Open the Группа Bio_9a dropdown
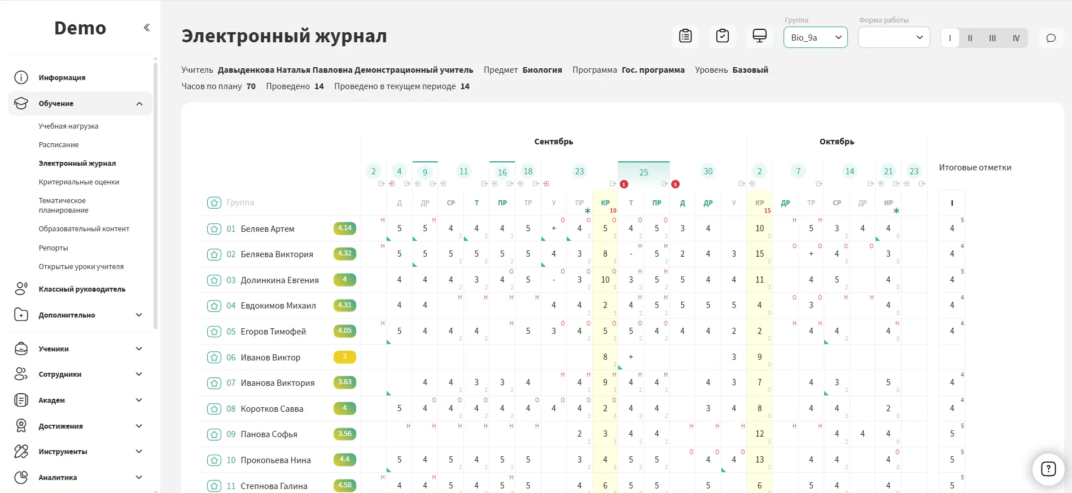This screenshot has height=493, width=1072. [815, 38]
